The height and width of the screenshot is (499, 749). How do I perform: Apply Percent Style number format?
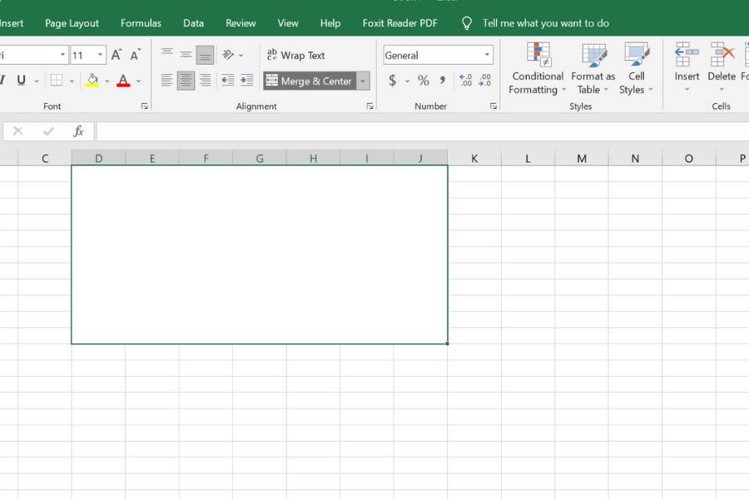coord(424,81)
